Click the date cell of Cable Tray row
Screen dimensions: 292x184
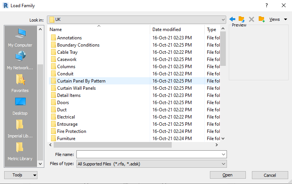pyautogui.click(x=172, y=52)
